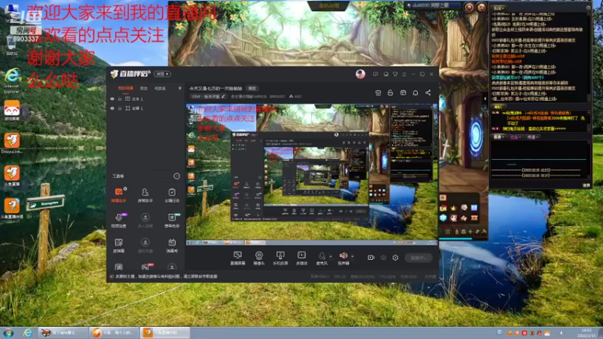Click the Windows Start button
Viewport: 603px width, 339px height.
8,333
